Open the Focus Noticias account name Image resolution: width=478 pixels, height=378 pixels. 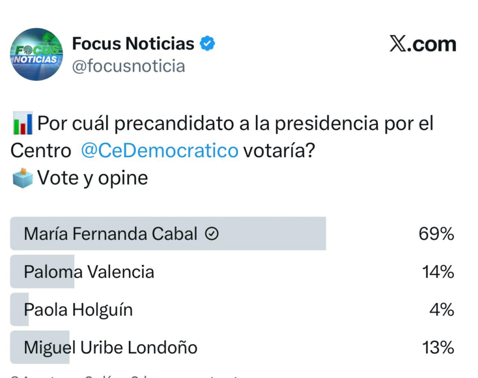pos(133,44)
